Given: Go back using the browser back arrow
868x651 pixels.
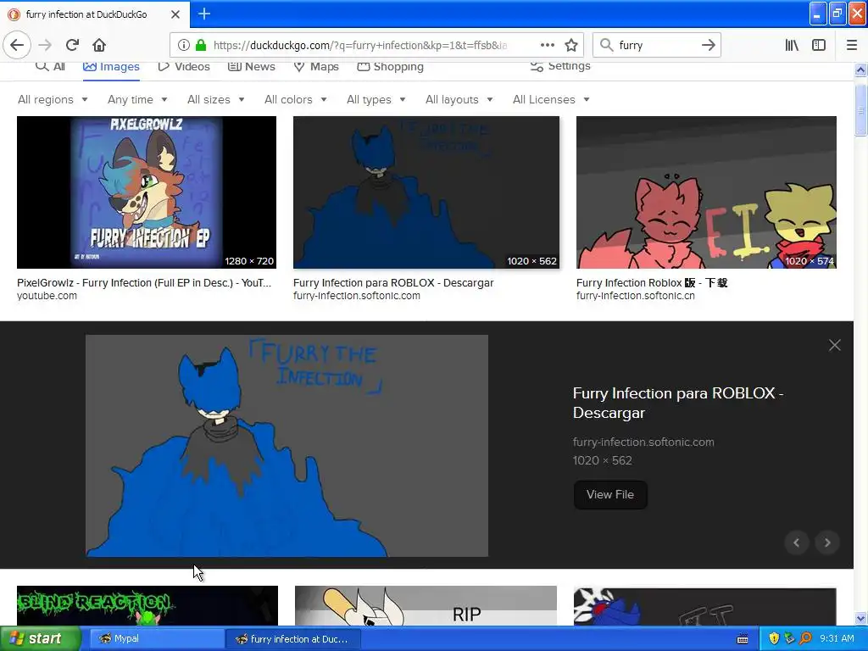Looking at the screenshot, I should pyautogui.click(x=17, y=45).
